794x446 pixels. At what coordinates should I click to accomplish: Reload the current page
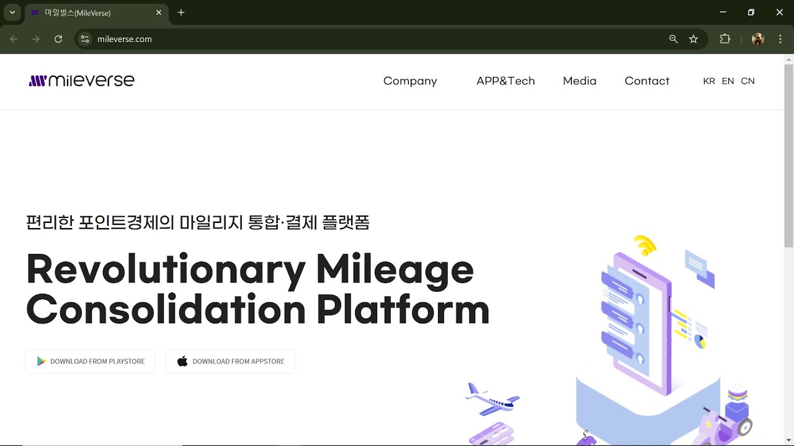click(58, 39)
